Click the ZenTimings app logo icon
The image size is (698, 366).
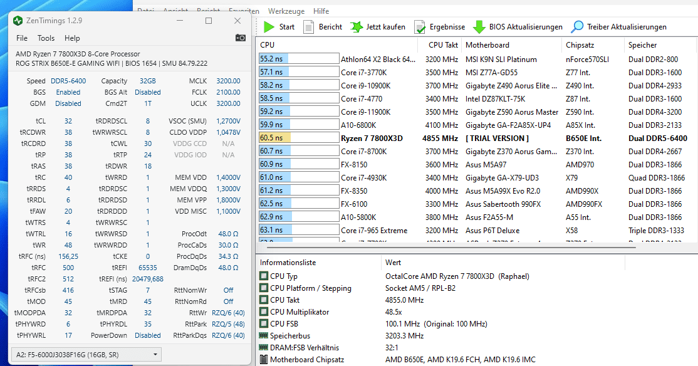[18, 21]
